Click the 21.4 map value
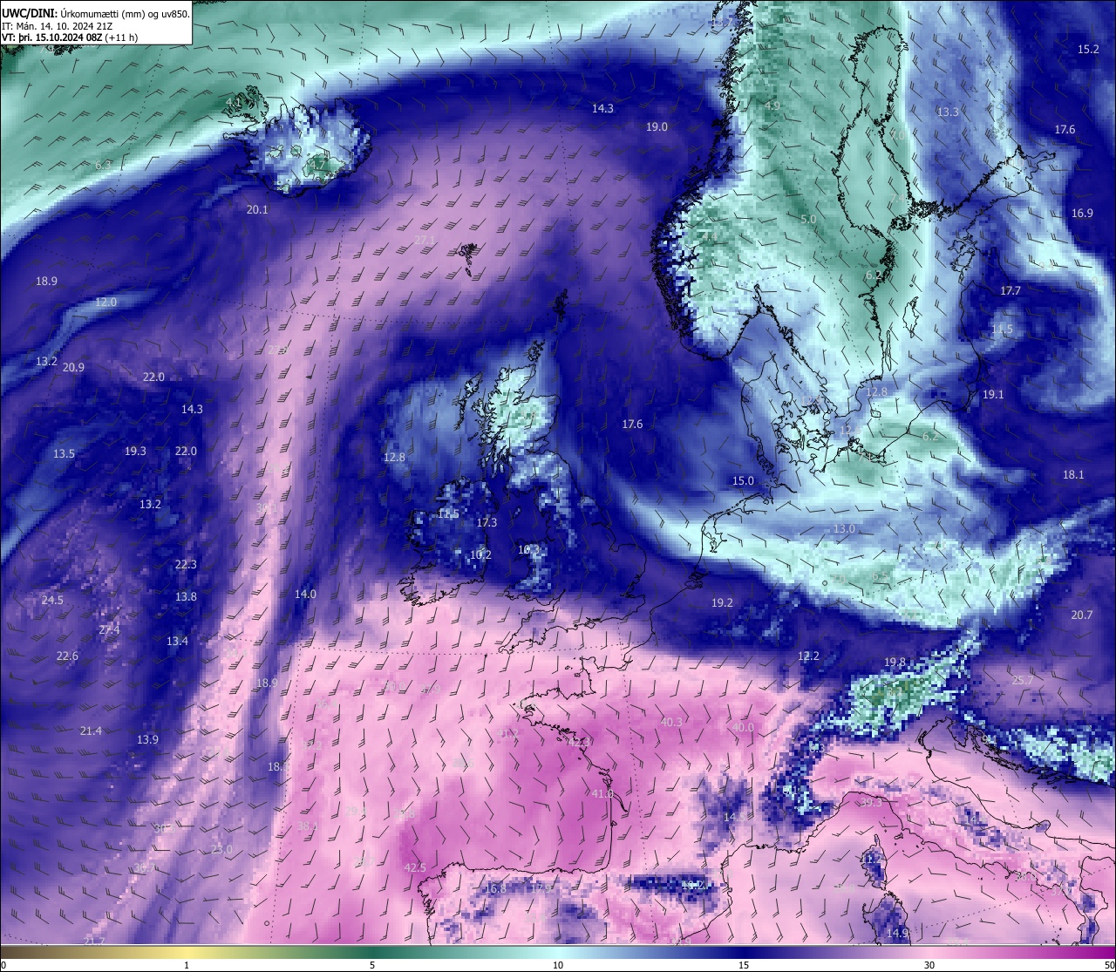This screenshot has width=1116, height=972. click(91, 731)
